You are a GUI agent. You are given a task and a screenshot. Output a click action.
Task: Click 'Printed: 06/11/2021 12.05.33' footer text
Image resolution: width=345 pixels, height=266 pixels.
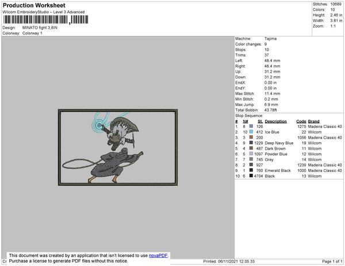click(x=229, y=261)
